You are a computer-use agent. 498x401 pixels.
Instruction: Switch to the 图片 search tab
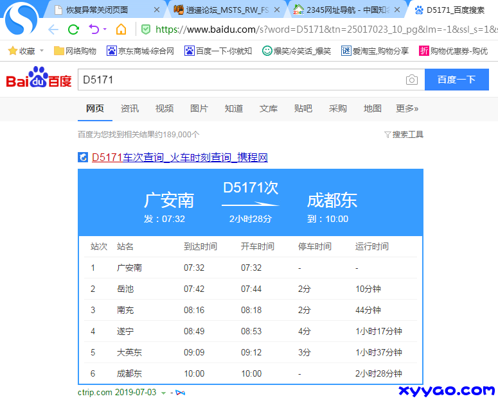199,108
